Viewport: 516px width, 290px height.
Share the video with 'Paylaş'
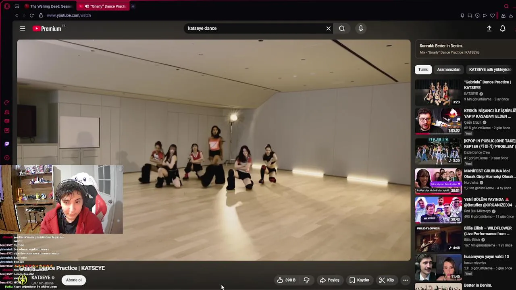point(329,280)
